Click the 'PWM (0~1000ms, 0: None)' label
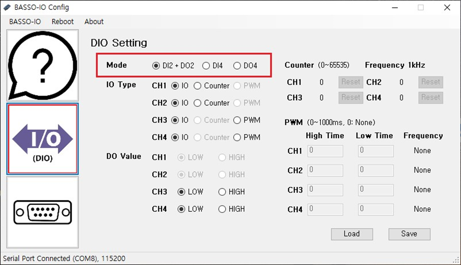 pos(330,122)
